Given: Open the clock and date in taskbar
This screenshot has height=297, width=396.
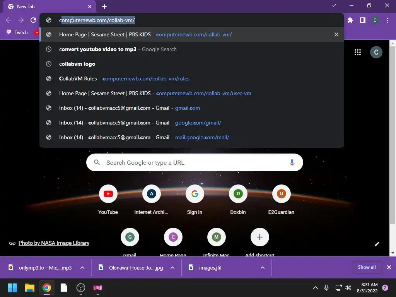Looking at the screenshot, I should [x=367, y=288].
